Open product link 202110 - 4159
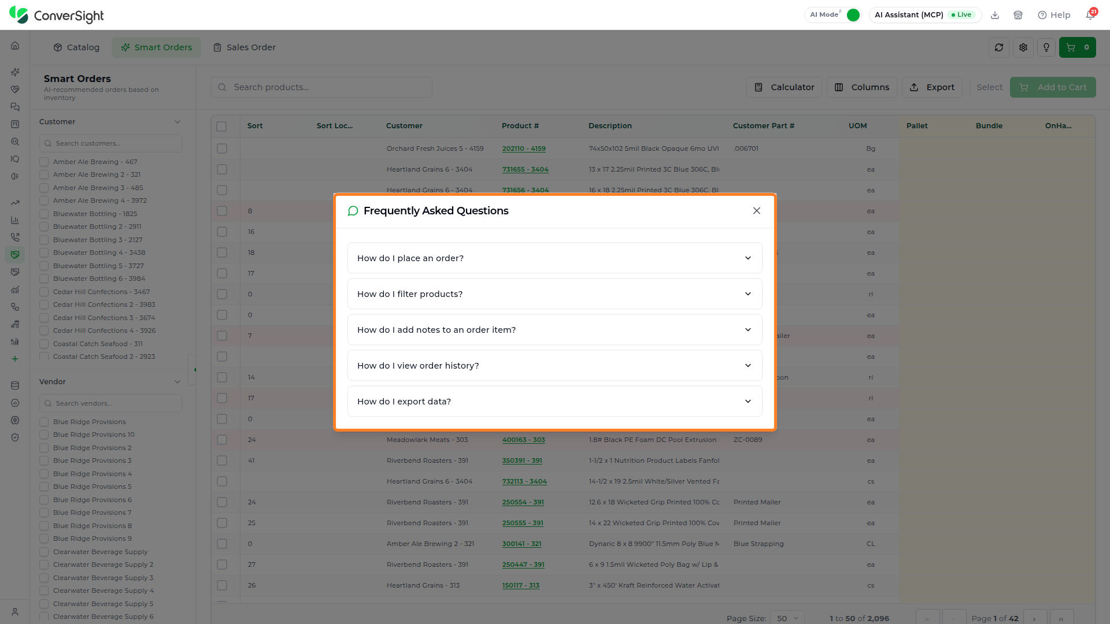The image size is (1110, 624). [524, 148]
